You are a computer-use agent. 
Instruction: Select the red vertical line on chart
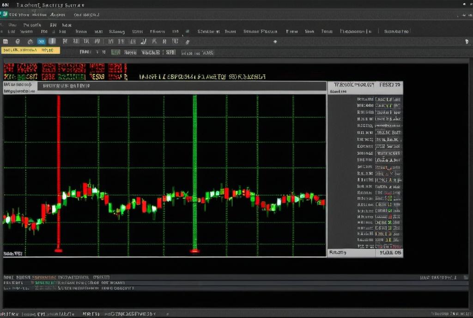point(59,172)
